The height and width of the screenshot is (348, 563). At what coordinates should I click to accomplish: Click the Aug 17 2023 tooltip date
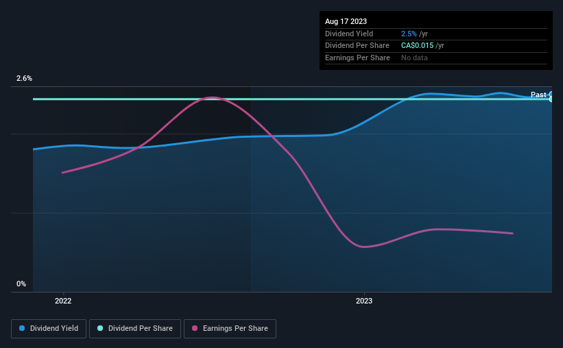click(x=346, y=21)
